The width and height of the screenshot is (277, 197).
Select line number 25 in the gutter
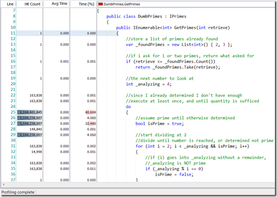point(13,112)
